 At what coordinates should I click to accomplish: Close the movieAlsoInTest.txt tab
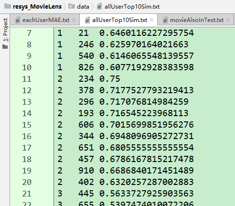(x=228, y=20)
